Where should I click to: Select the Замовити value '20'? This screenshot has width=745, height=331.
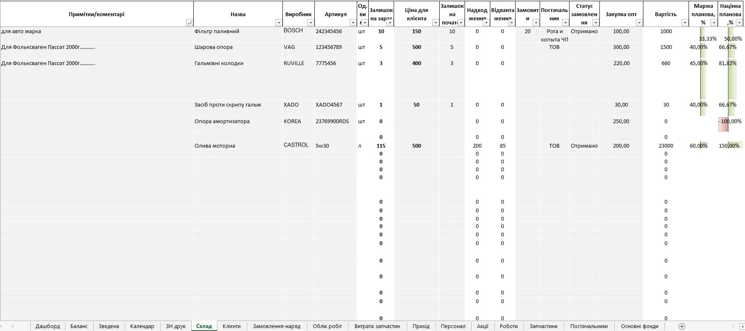click(527, 35)
